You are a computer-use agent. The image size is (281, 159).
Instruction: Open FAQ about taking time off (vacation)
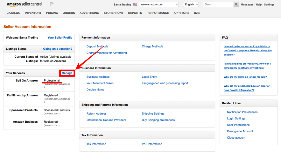(247, 66)
